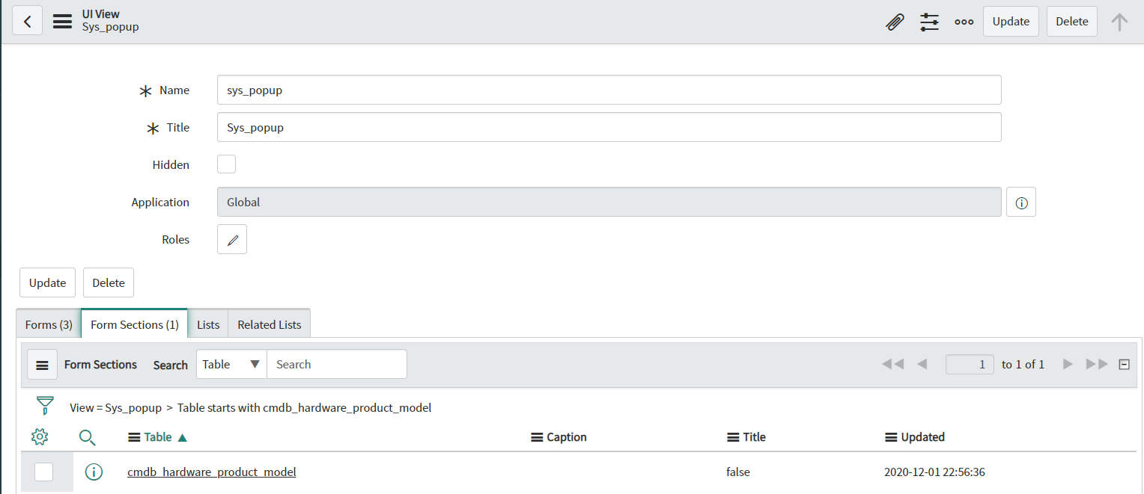Toggle the Hidden checkbox

[226, 164]
